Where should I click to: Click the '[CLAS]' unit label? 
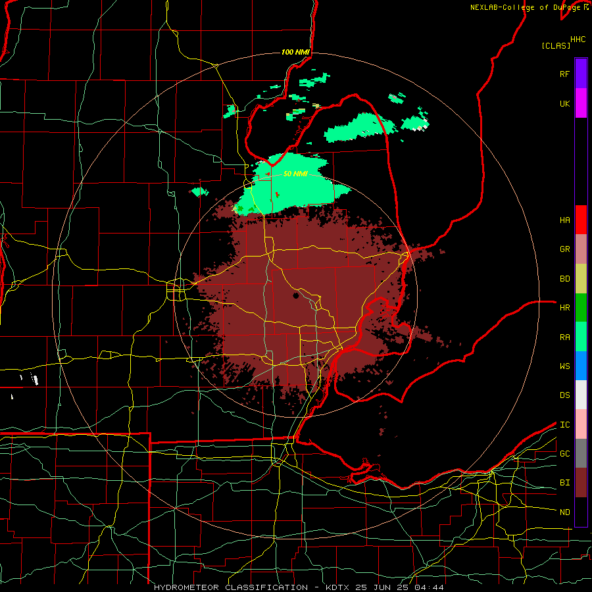(556, 45)
